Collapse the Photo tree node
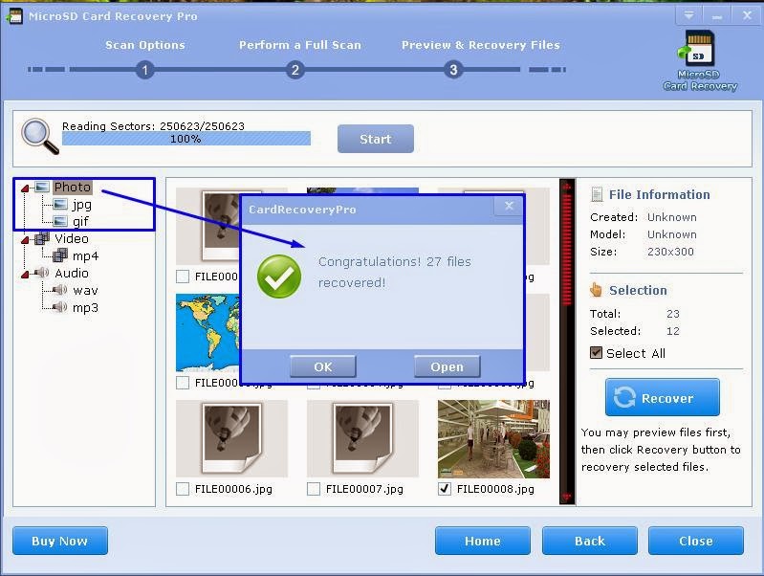The height and width of the screenshot is (576, 764). coord(25,188)
